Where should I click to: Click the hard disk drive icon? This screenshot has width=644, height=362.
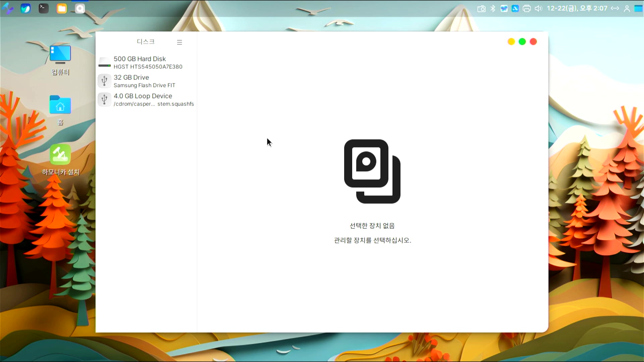click(x=104, y=63)
